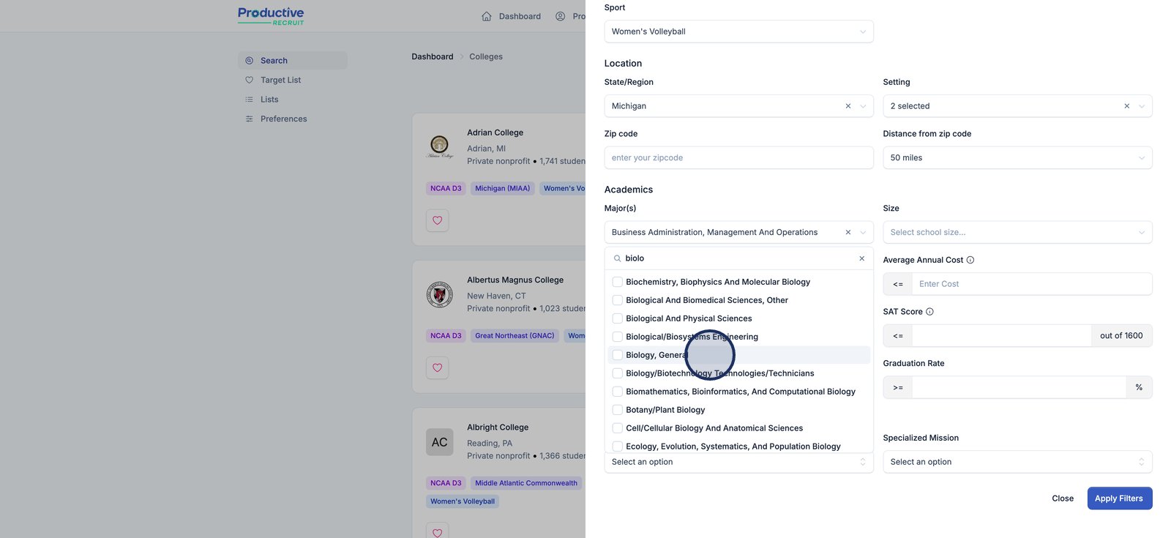The image size is (1171, 538).
Task: Open the Specialized Mission select
Action: pyautogui.click(x=1017, y=462)
